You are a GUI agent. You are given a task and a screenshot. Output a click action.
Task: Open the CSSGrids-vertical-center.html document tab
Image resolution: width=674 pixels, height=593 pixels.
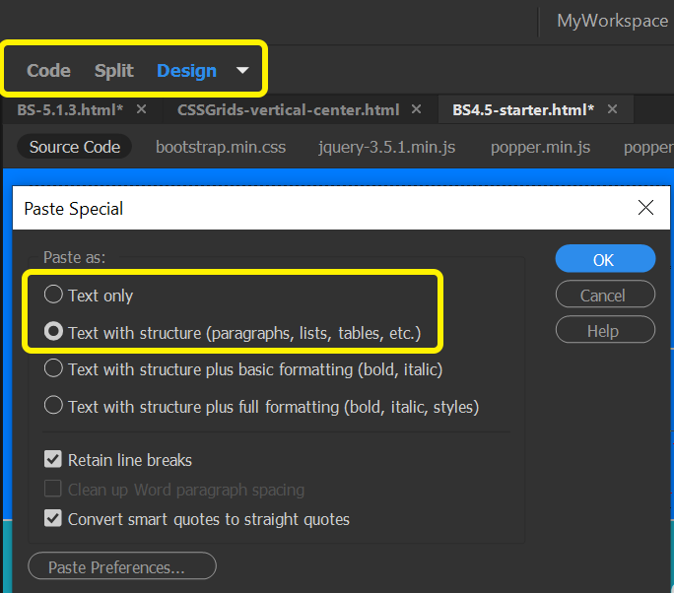pyautogui.click(x=288, y=109)
